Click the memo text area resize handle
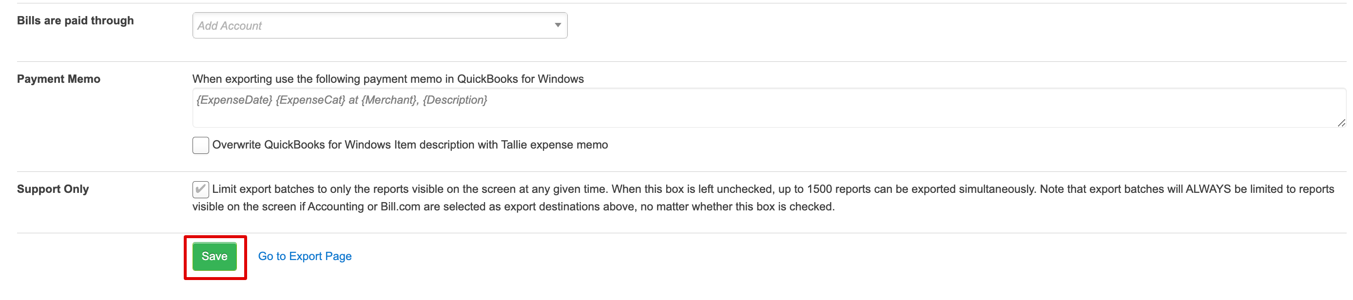Screen dimensions: 1353x300 click(x=1341, y=123)
